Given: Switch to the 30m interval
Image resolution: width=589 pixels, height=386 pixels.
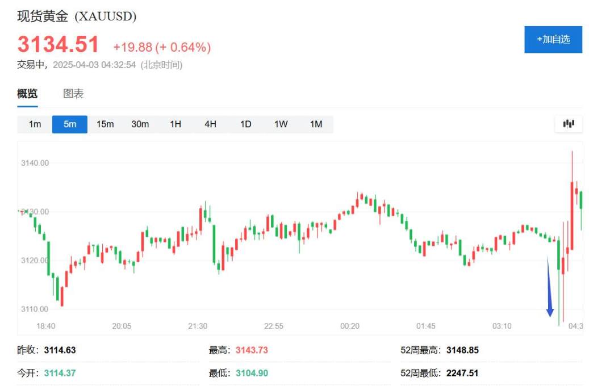Looking at the screenshot, I should pyautogui.click(x=140, y=124).
